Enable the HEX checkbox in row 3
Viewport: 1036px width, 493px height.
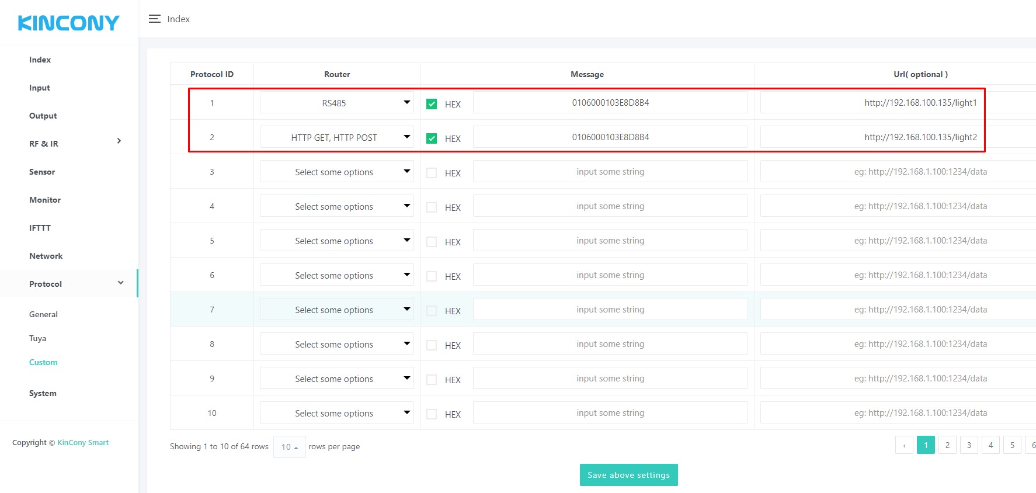pos(432,173)
